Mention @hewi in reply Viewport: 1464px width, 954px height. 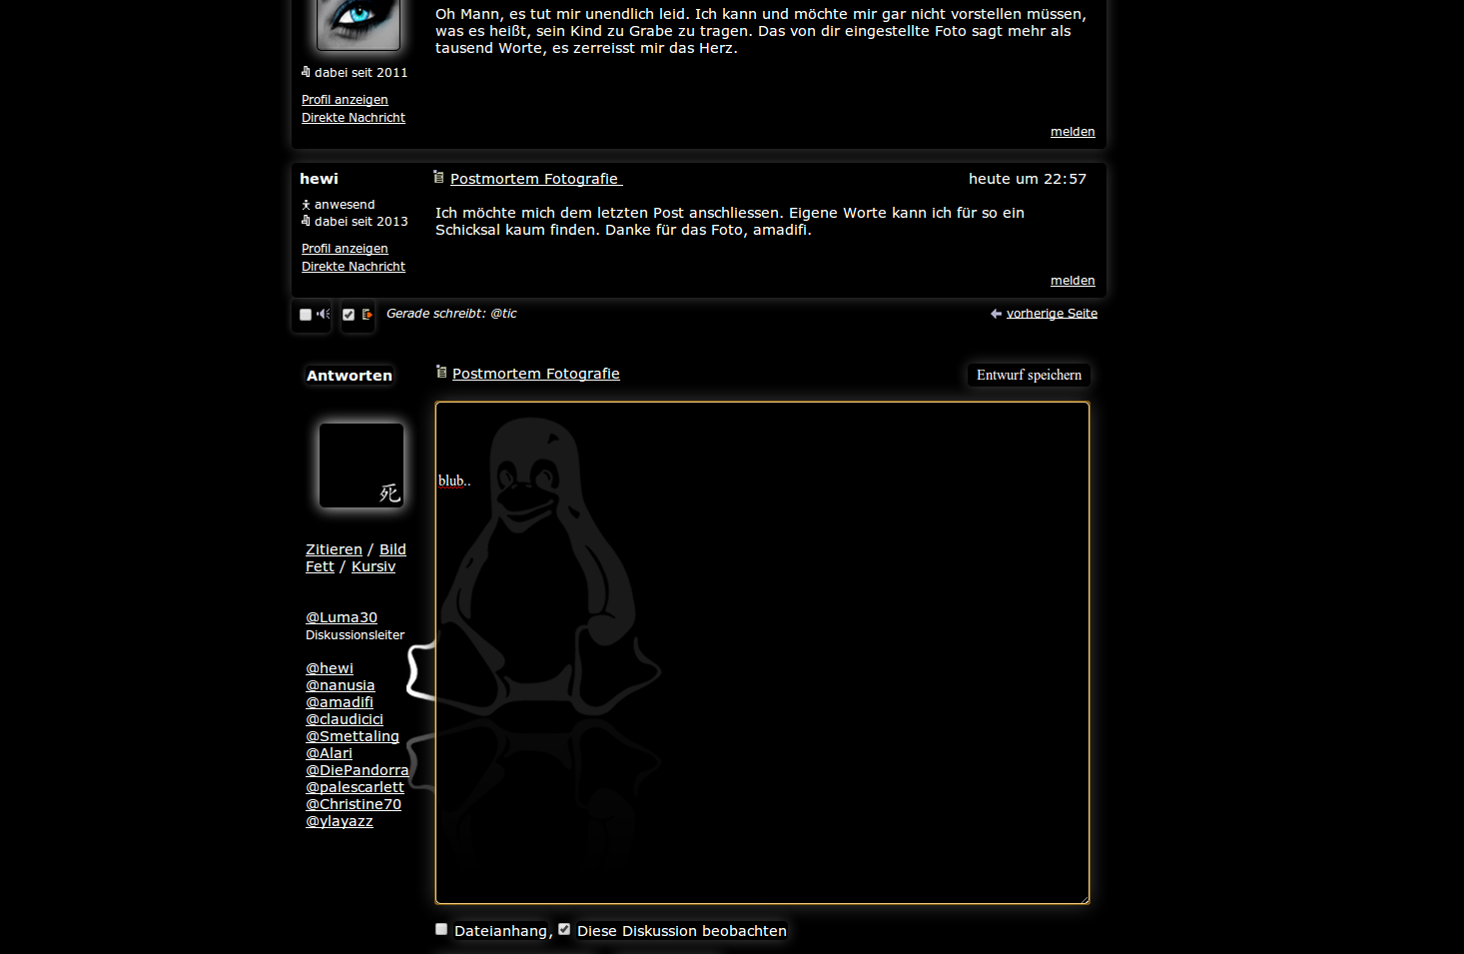(330, 668)
